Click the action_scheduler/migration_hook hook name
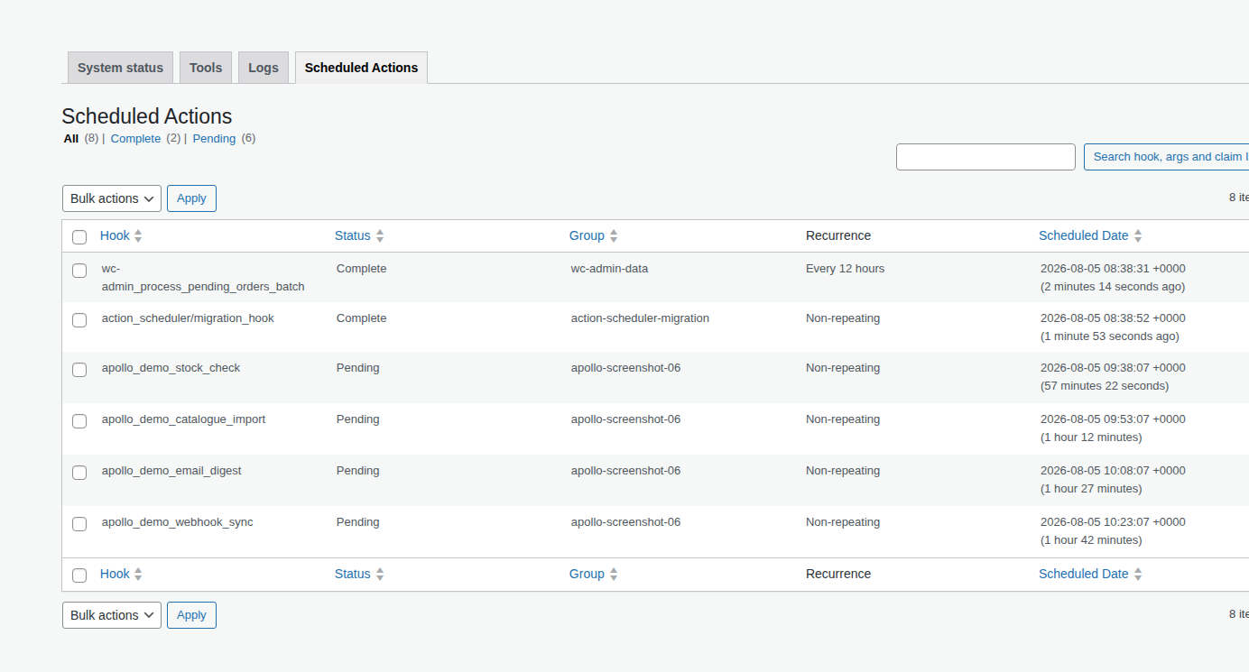 coord(188,318)
